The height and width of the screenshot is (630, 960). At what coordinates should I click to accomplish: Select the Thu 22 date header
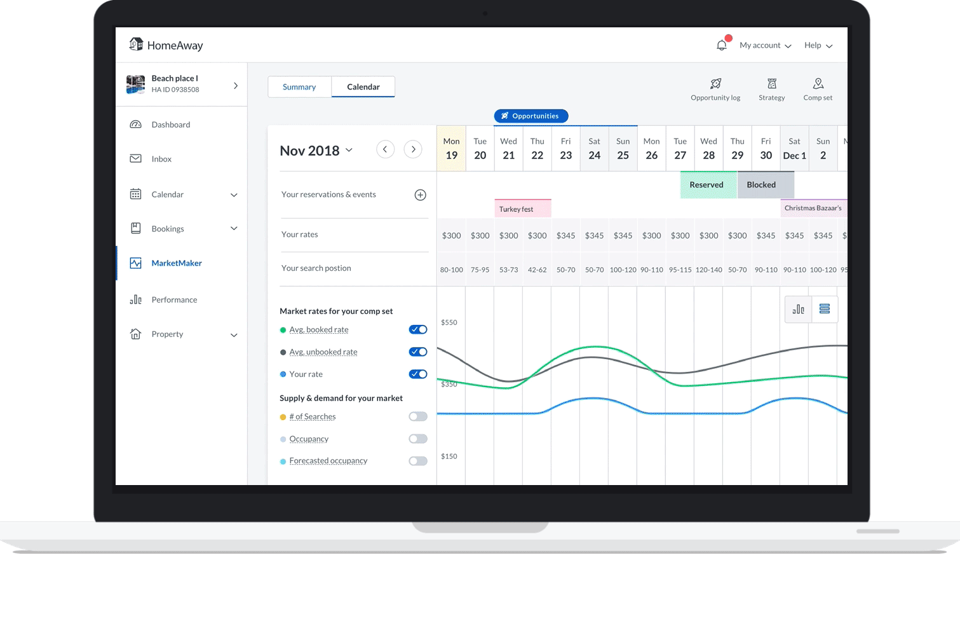pyautogui.click(x=537, y=149)
